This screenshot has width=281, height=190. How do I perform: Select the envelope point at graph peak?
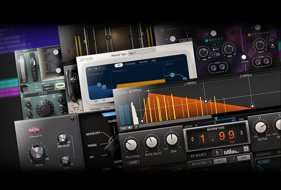click(148, 91)
